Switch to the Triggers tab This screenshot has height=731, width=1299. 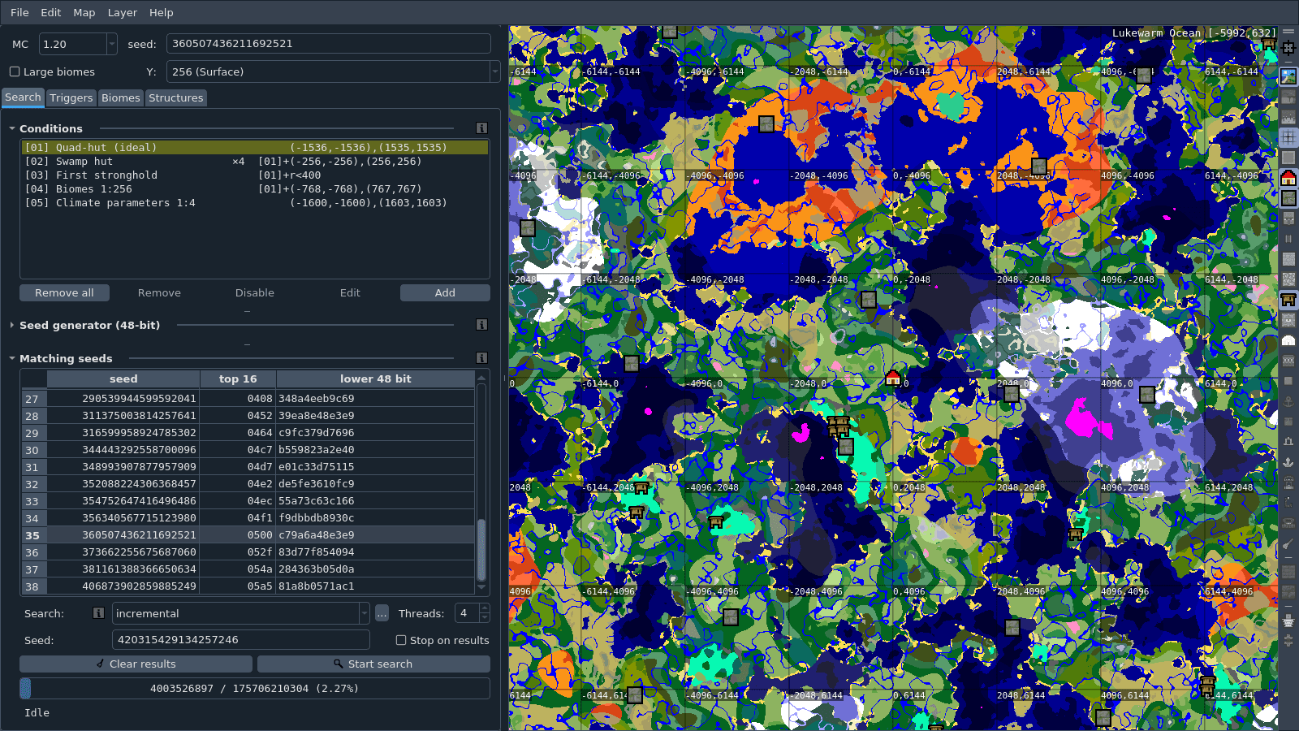click(71, 97)
